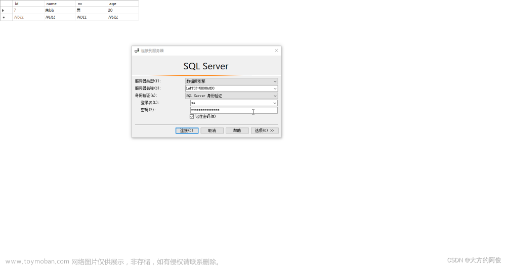Click the server icon in the dialog title bar

pyautogui.click(x=137, y=51)
